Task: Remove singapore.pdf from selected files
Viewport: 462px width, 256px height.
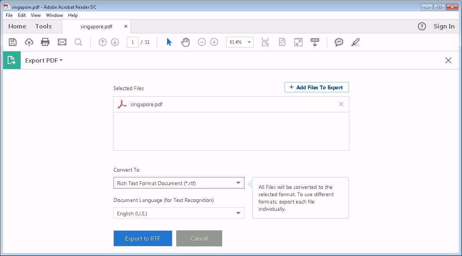Action: click(341, 104)
